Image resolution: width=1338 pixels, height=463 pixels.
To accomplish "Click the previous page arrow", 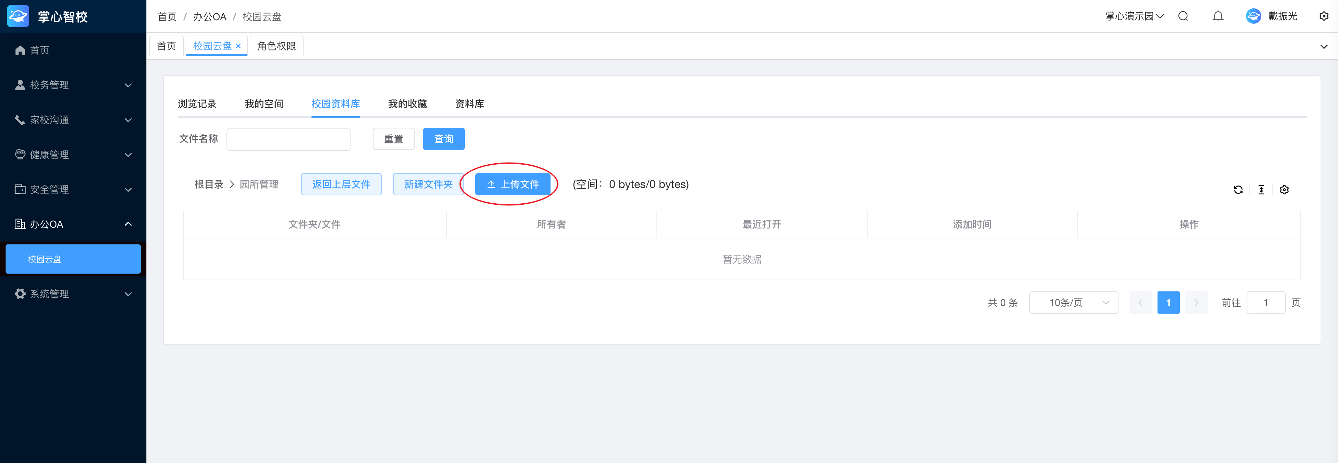I will (1140, 303).
